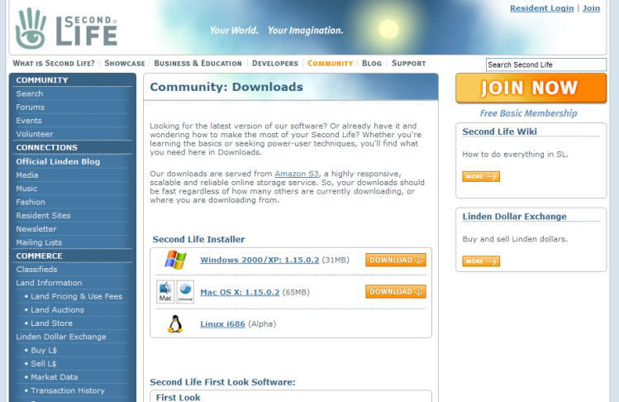Open Market Data in the sidebar
Image resolution: width=619 pixels, height=402 pixels.
click(55, 376)
